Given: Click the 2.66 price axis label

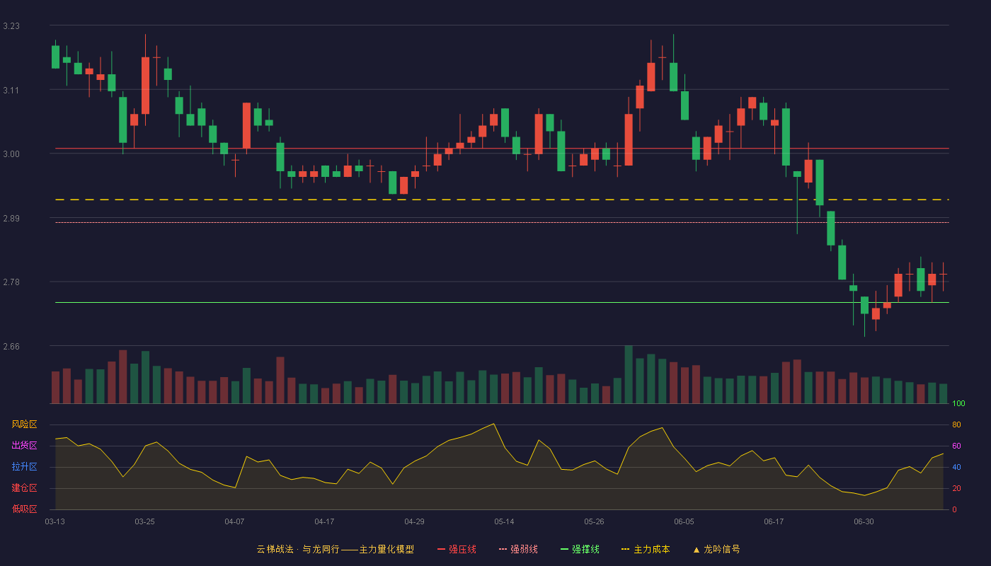Looking at the screenshot, I should pos(11,347).
